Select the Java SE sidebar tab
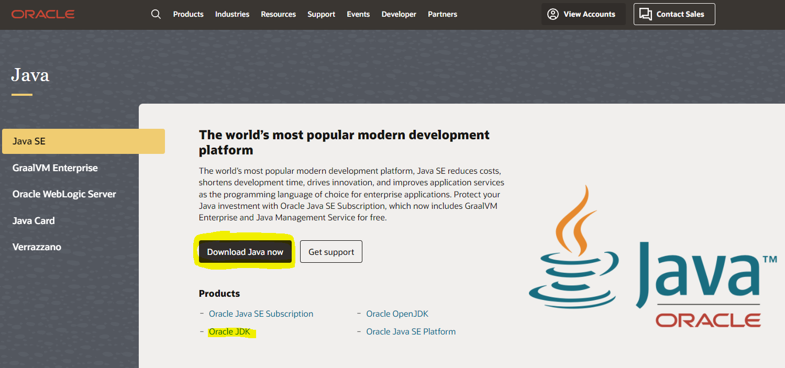 point(83,141)
